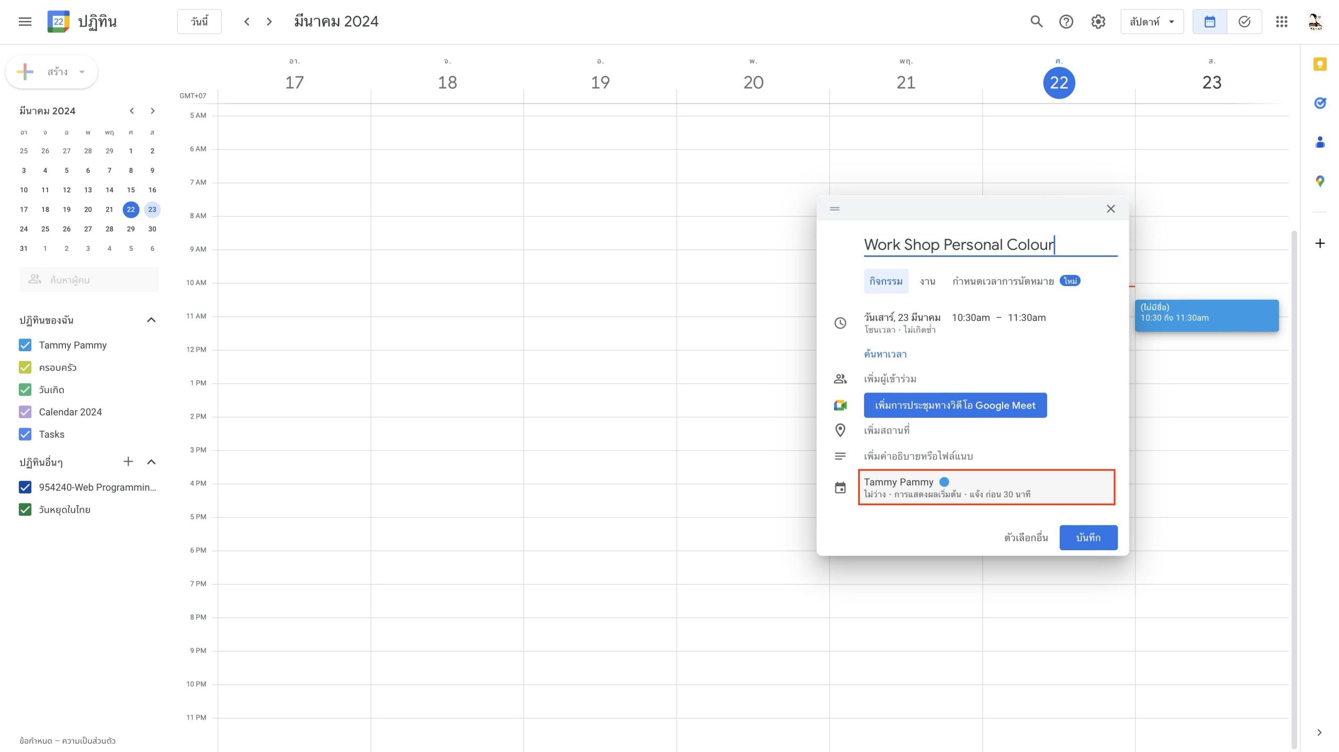The height and width of the screenshot is (752, 1339).
Task: Open Google Tasks side panel icon
Action: click(x=1320, y=103)
